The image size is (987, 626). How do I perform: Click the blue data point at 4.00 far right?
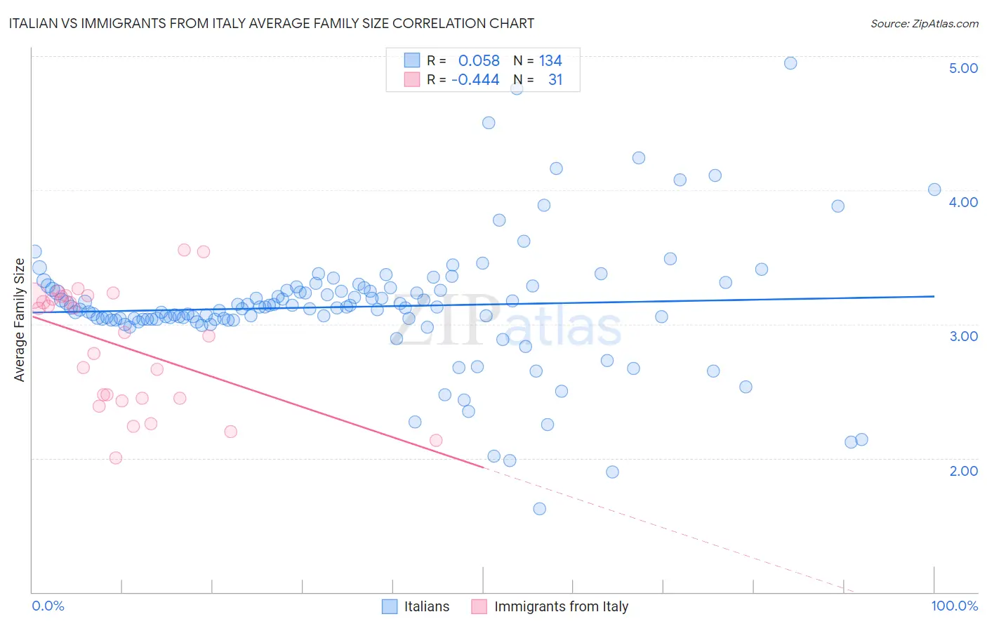pos(934,189)
